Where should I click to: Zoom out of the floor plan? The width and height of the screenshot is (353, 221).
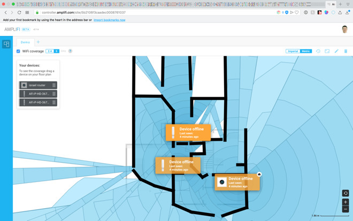346,209
